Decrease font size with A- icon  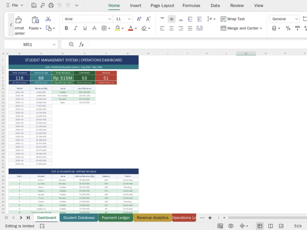click(148, 19)
